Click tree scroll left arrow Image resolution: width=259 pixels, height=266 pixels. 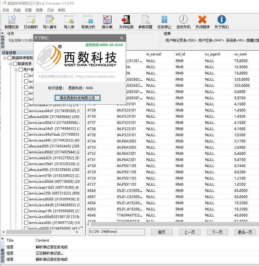click(4, 232)
